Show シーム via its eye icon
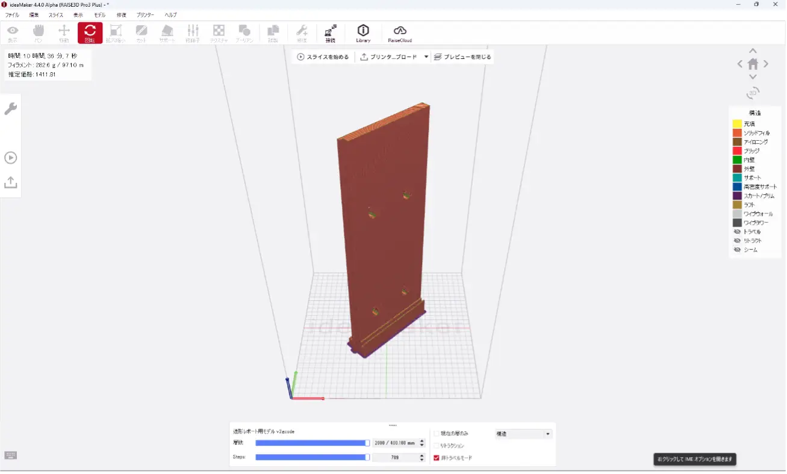787x474 pixels. point(737,250)
